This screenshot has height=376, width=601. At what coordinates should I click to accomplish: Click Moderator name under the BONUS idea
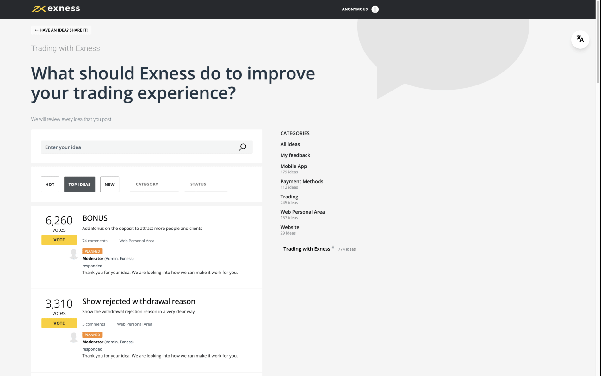93,259
